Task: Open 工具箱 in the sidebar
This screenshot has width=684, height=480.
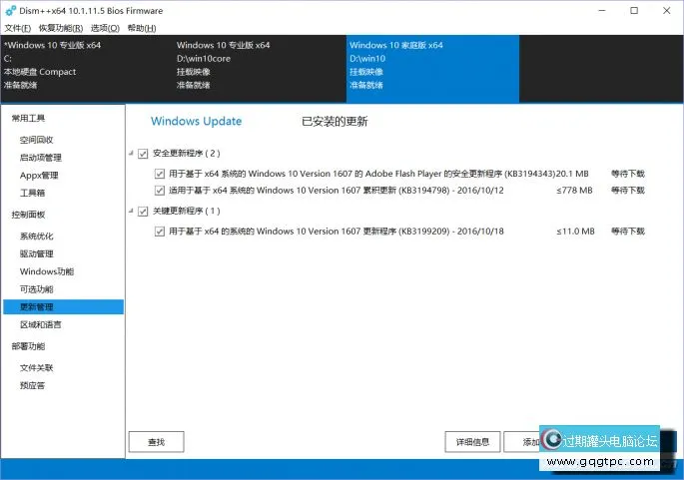Action: coord(32,193)
